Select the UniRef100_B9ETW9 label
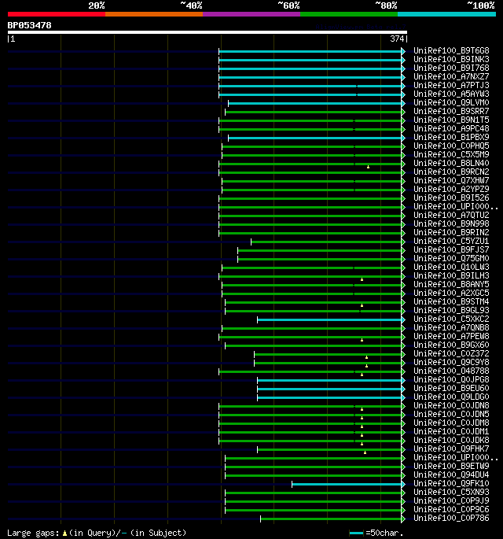The height and width of the screenshot is (539, 503). [451, 466]
